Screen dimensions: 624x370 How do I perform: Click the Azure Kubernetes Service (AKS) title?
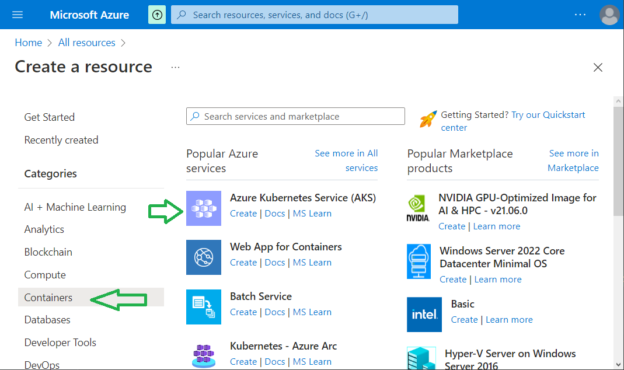tap(303, 198)
